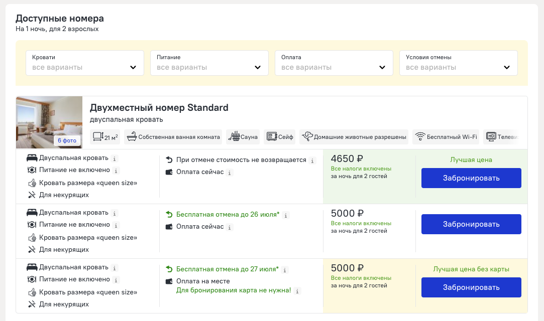Click the 'Лучшая цена' label
Screen dimensions: 544x321
(471, 159)
